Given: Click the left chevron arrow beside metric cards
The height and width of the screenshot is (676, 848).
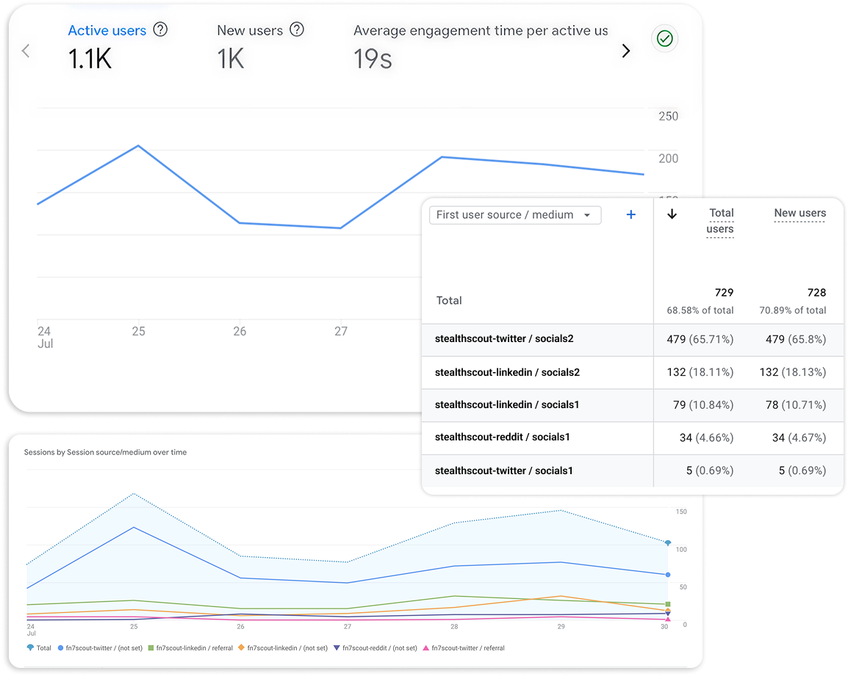Looking at the screenshot, I should 25,51.
